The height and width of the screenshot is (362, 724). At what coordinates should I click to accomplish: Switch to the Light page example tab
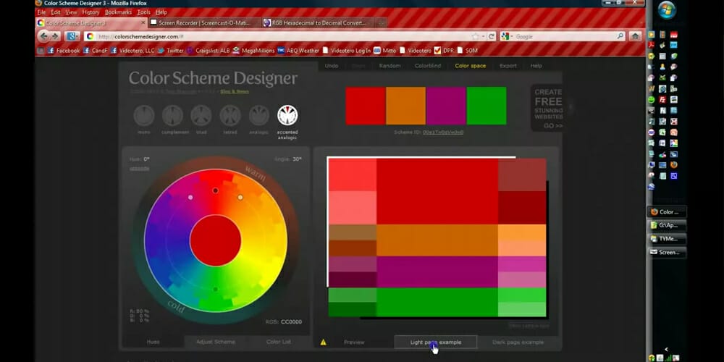click(435, 342)
